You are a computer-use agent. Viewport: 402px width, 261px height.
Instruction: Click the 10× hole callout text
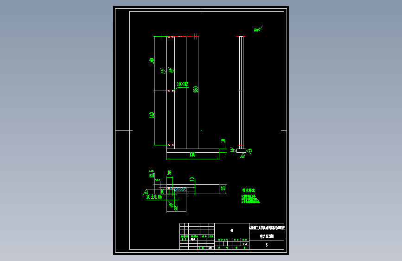[183, 84]
